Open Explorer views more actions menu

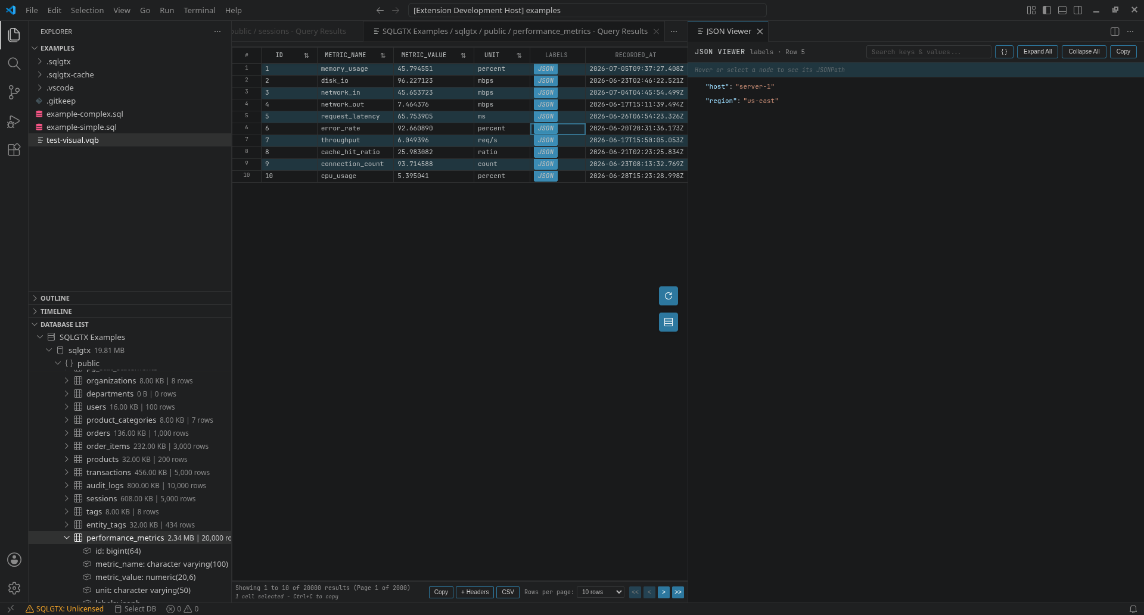point(217,32)
